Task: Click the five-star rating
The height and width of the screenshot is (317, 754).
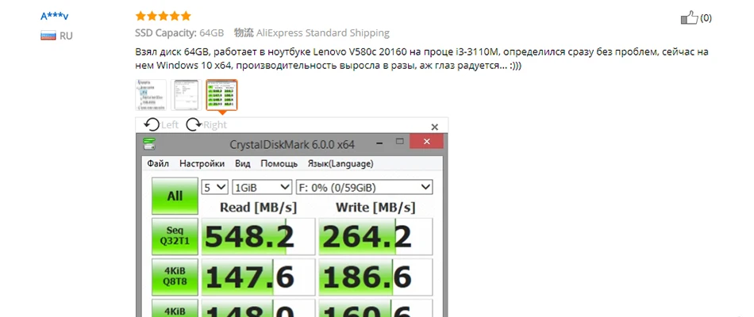Action: click(x=163, y=17)
